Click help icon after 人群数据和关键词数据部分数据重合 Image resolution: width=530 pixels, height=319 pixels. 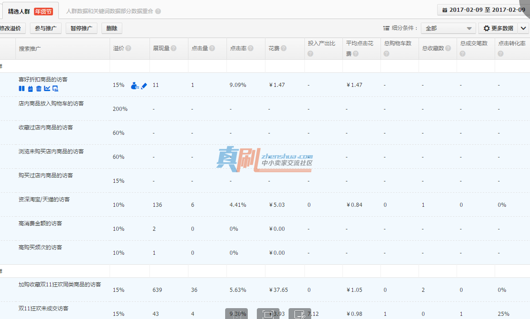click(x=158, y=11)
